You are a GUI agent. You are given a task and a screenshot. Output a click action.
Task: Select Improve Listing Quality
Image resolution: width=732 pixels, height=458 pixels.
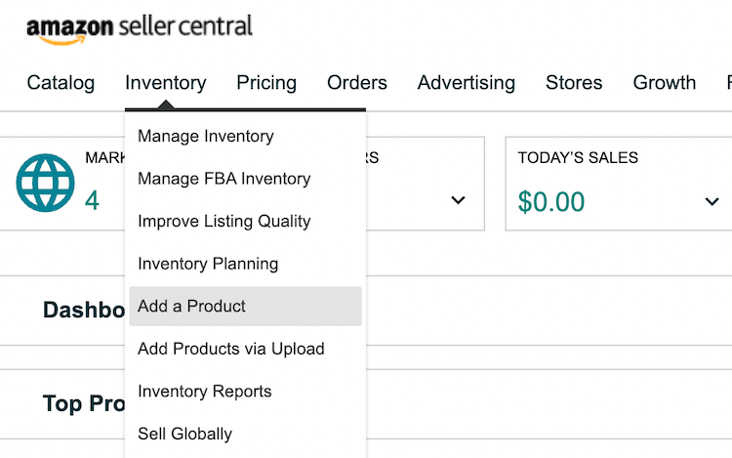click(224, 222)
